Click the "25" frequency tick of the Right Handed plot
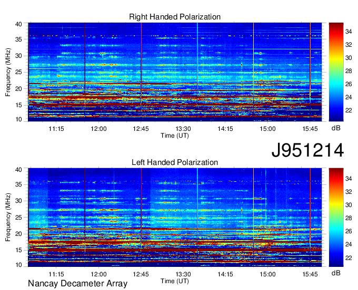This screenshot has height=290, width=358. (x=19, y=72)
